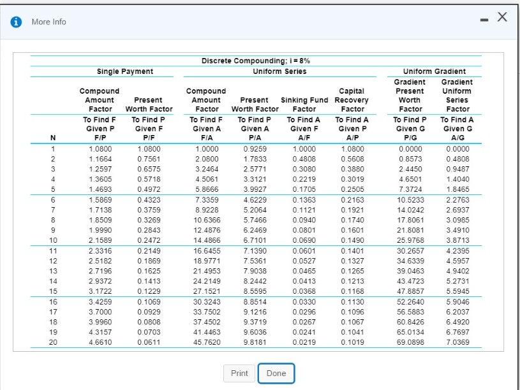Click F/P value 4.6610 in row 20

[x=100, y=342]
